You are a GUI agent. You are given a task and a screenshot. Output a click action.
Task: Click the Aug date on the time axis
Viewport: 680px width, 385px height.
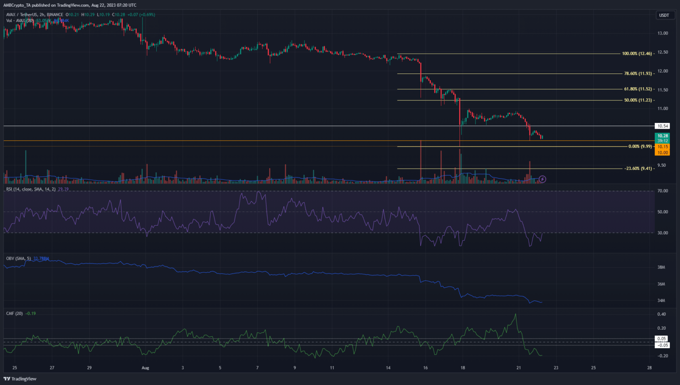click(145, 368)
